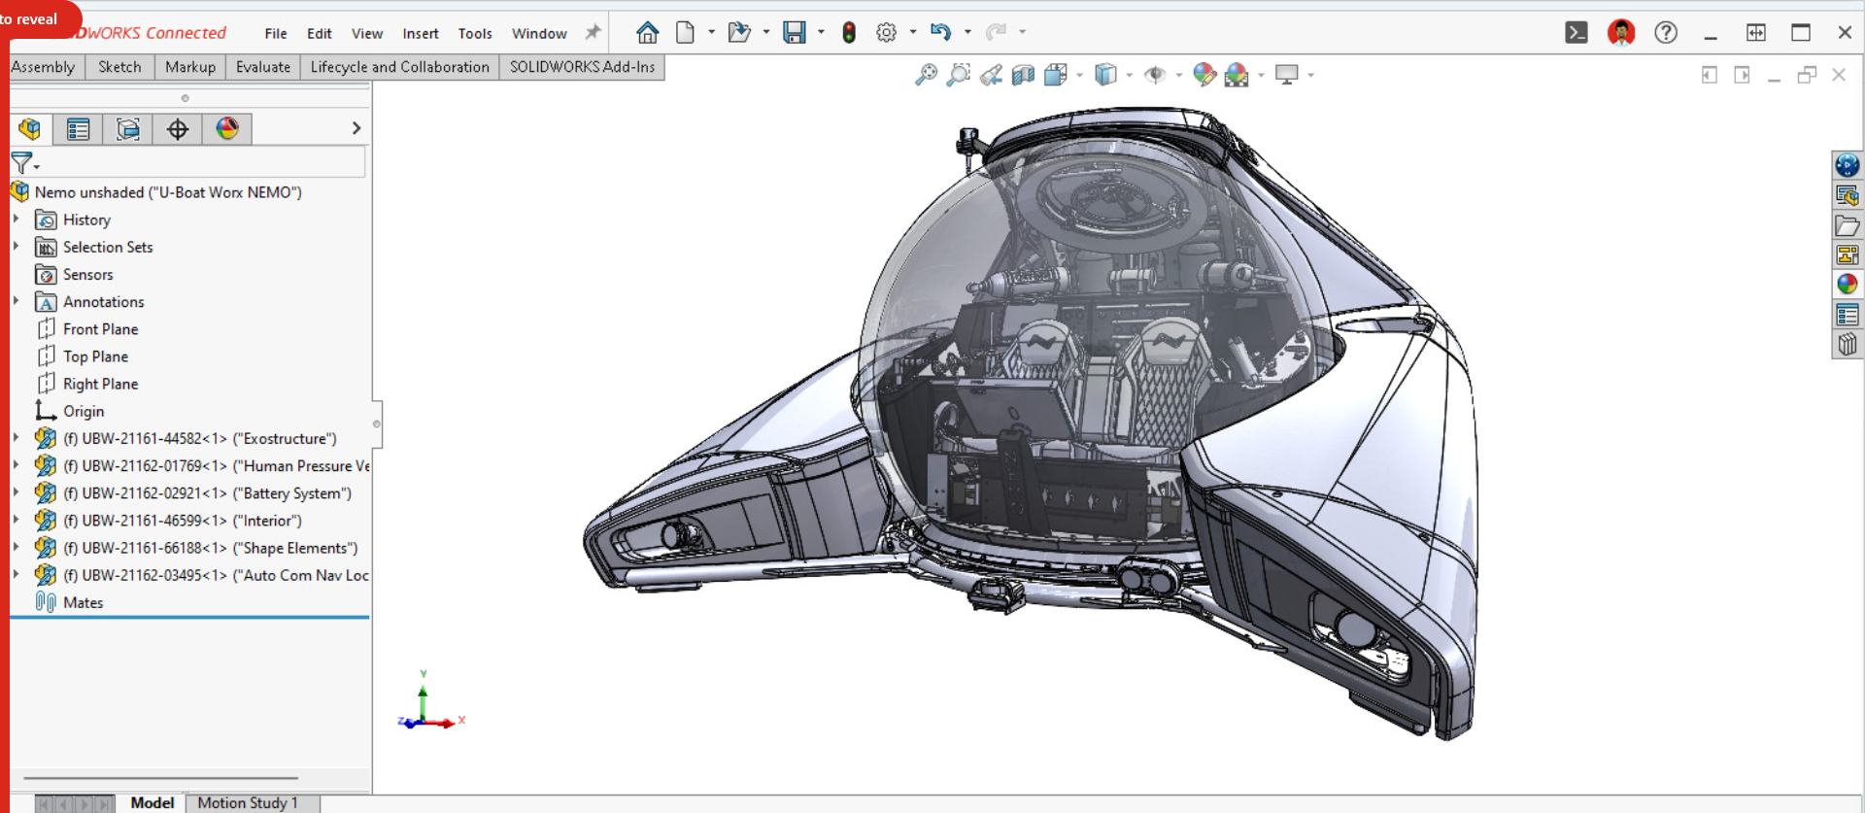The image size is (1865, 813).
Task: Select the Shape Elements component
Action: (211, 548)
